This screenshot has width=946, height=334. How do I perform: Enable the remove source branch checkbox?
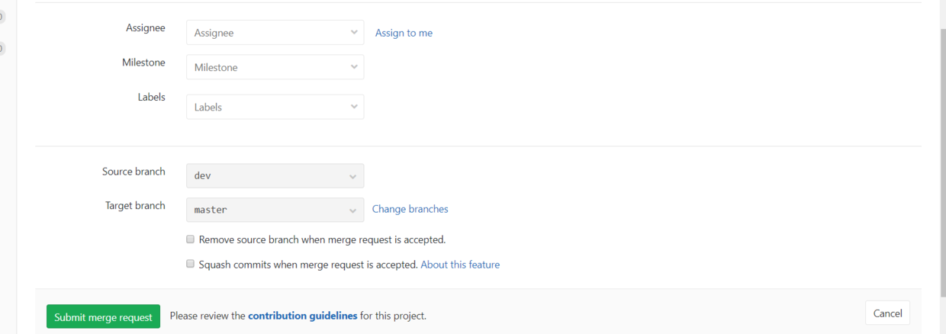(x=191, y=239)
